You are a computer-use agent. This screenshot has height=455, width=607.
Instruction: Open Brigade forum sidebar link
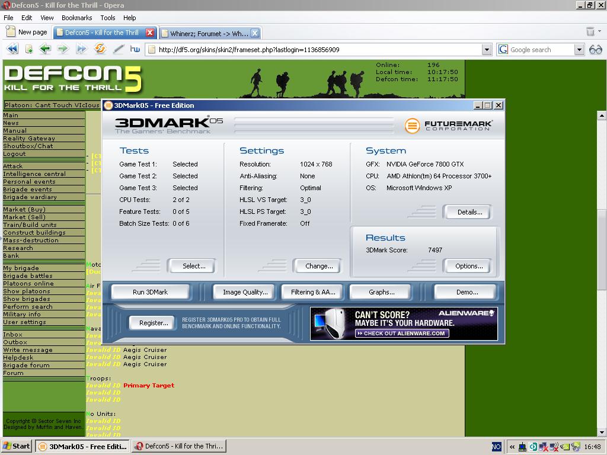(x=26, y=365)
